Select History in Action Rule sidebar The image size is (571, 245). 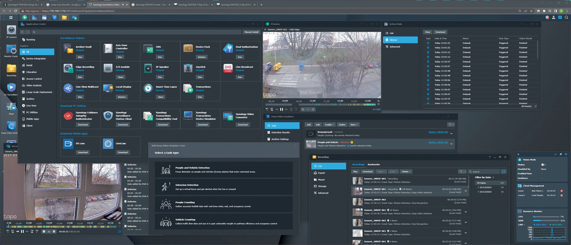click(x=400, y=40)
